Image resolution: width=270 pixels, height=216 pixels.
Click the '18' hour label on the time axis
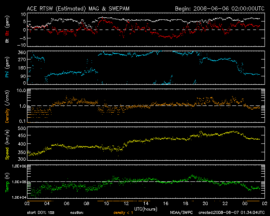tap(186, 204)
